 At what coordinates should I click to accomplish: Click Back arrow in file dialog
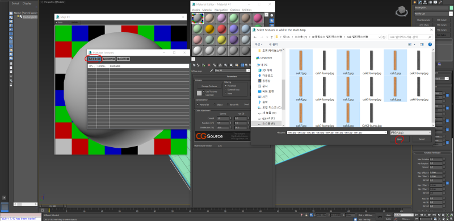pyautogui.click(x=255, y=37)
